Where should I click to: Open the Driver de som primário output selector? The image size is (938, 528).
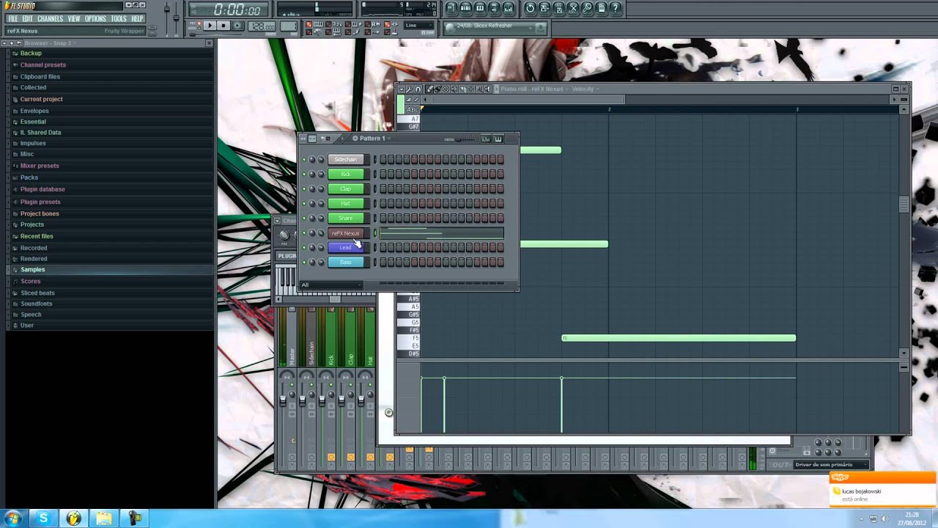pos(831,465)
